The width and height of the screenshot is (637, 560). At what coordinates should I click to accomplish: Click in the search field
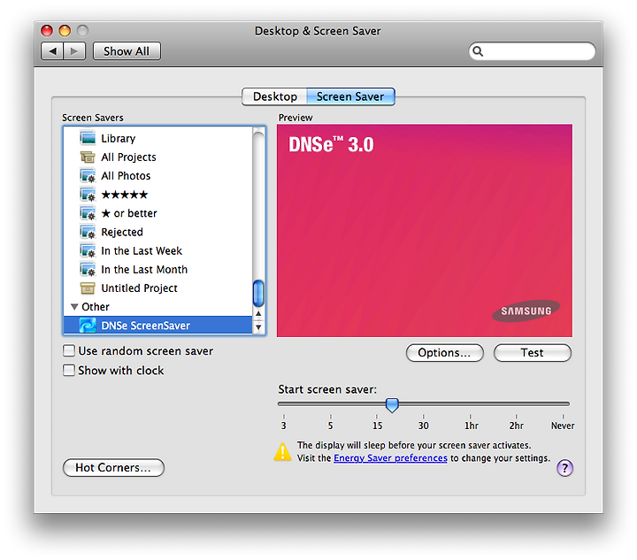(x=533, y=51)
